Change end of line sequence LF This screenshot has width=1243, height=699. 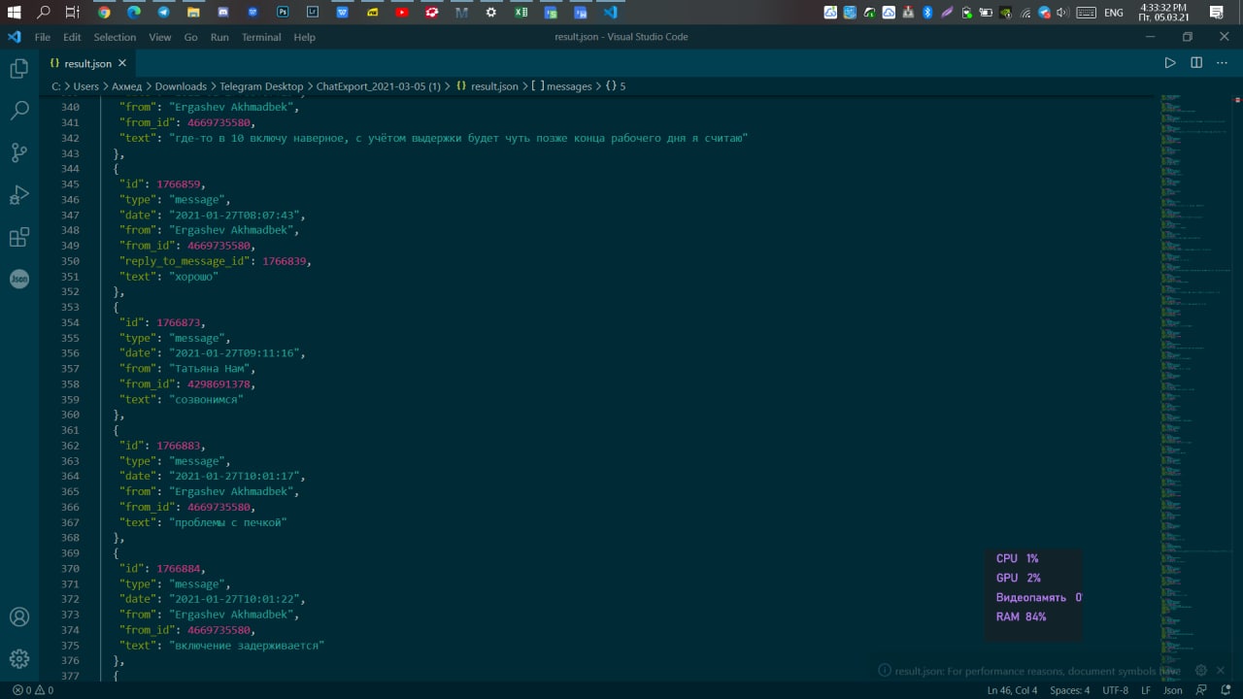[x=1146, y=690]
